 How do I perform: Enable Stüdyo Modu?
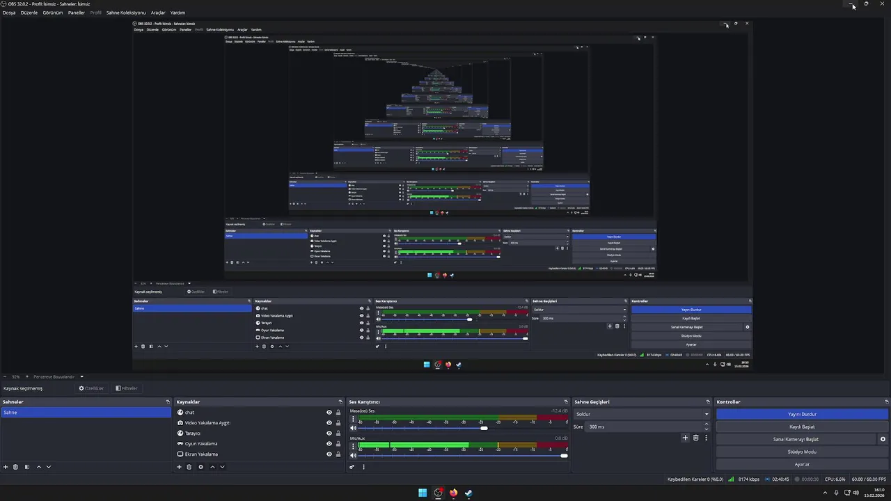[x=802, y=452]
